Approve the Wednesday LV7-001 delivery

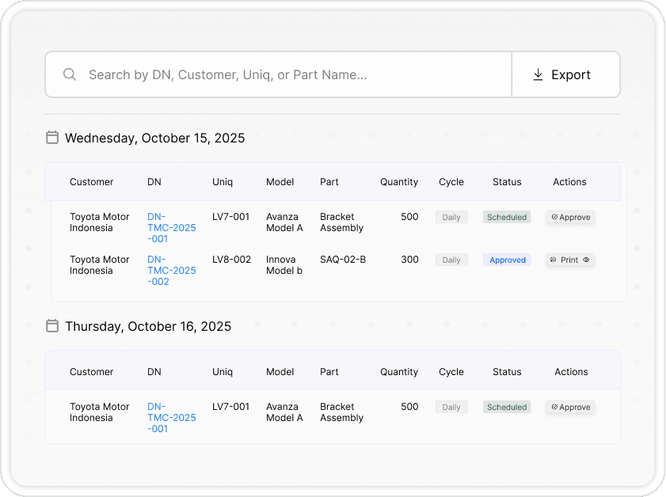(570, 218)
